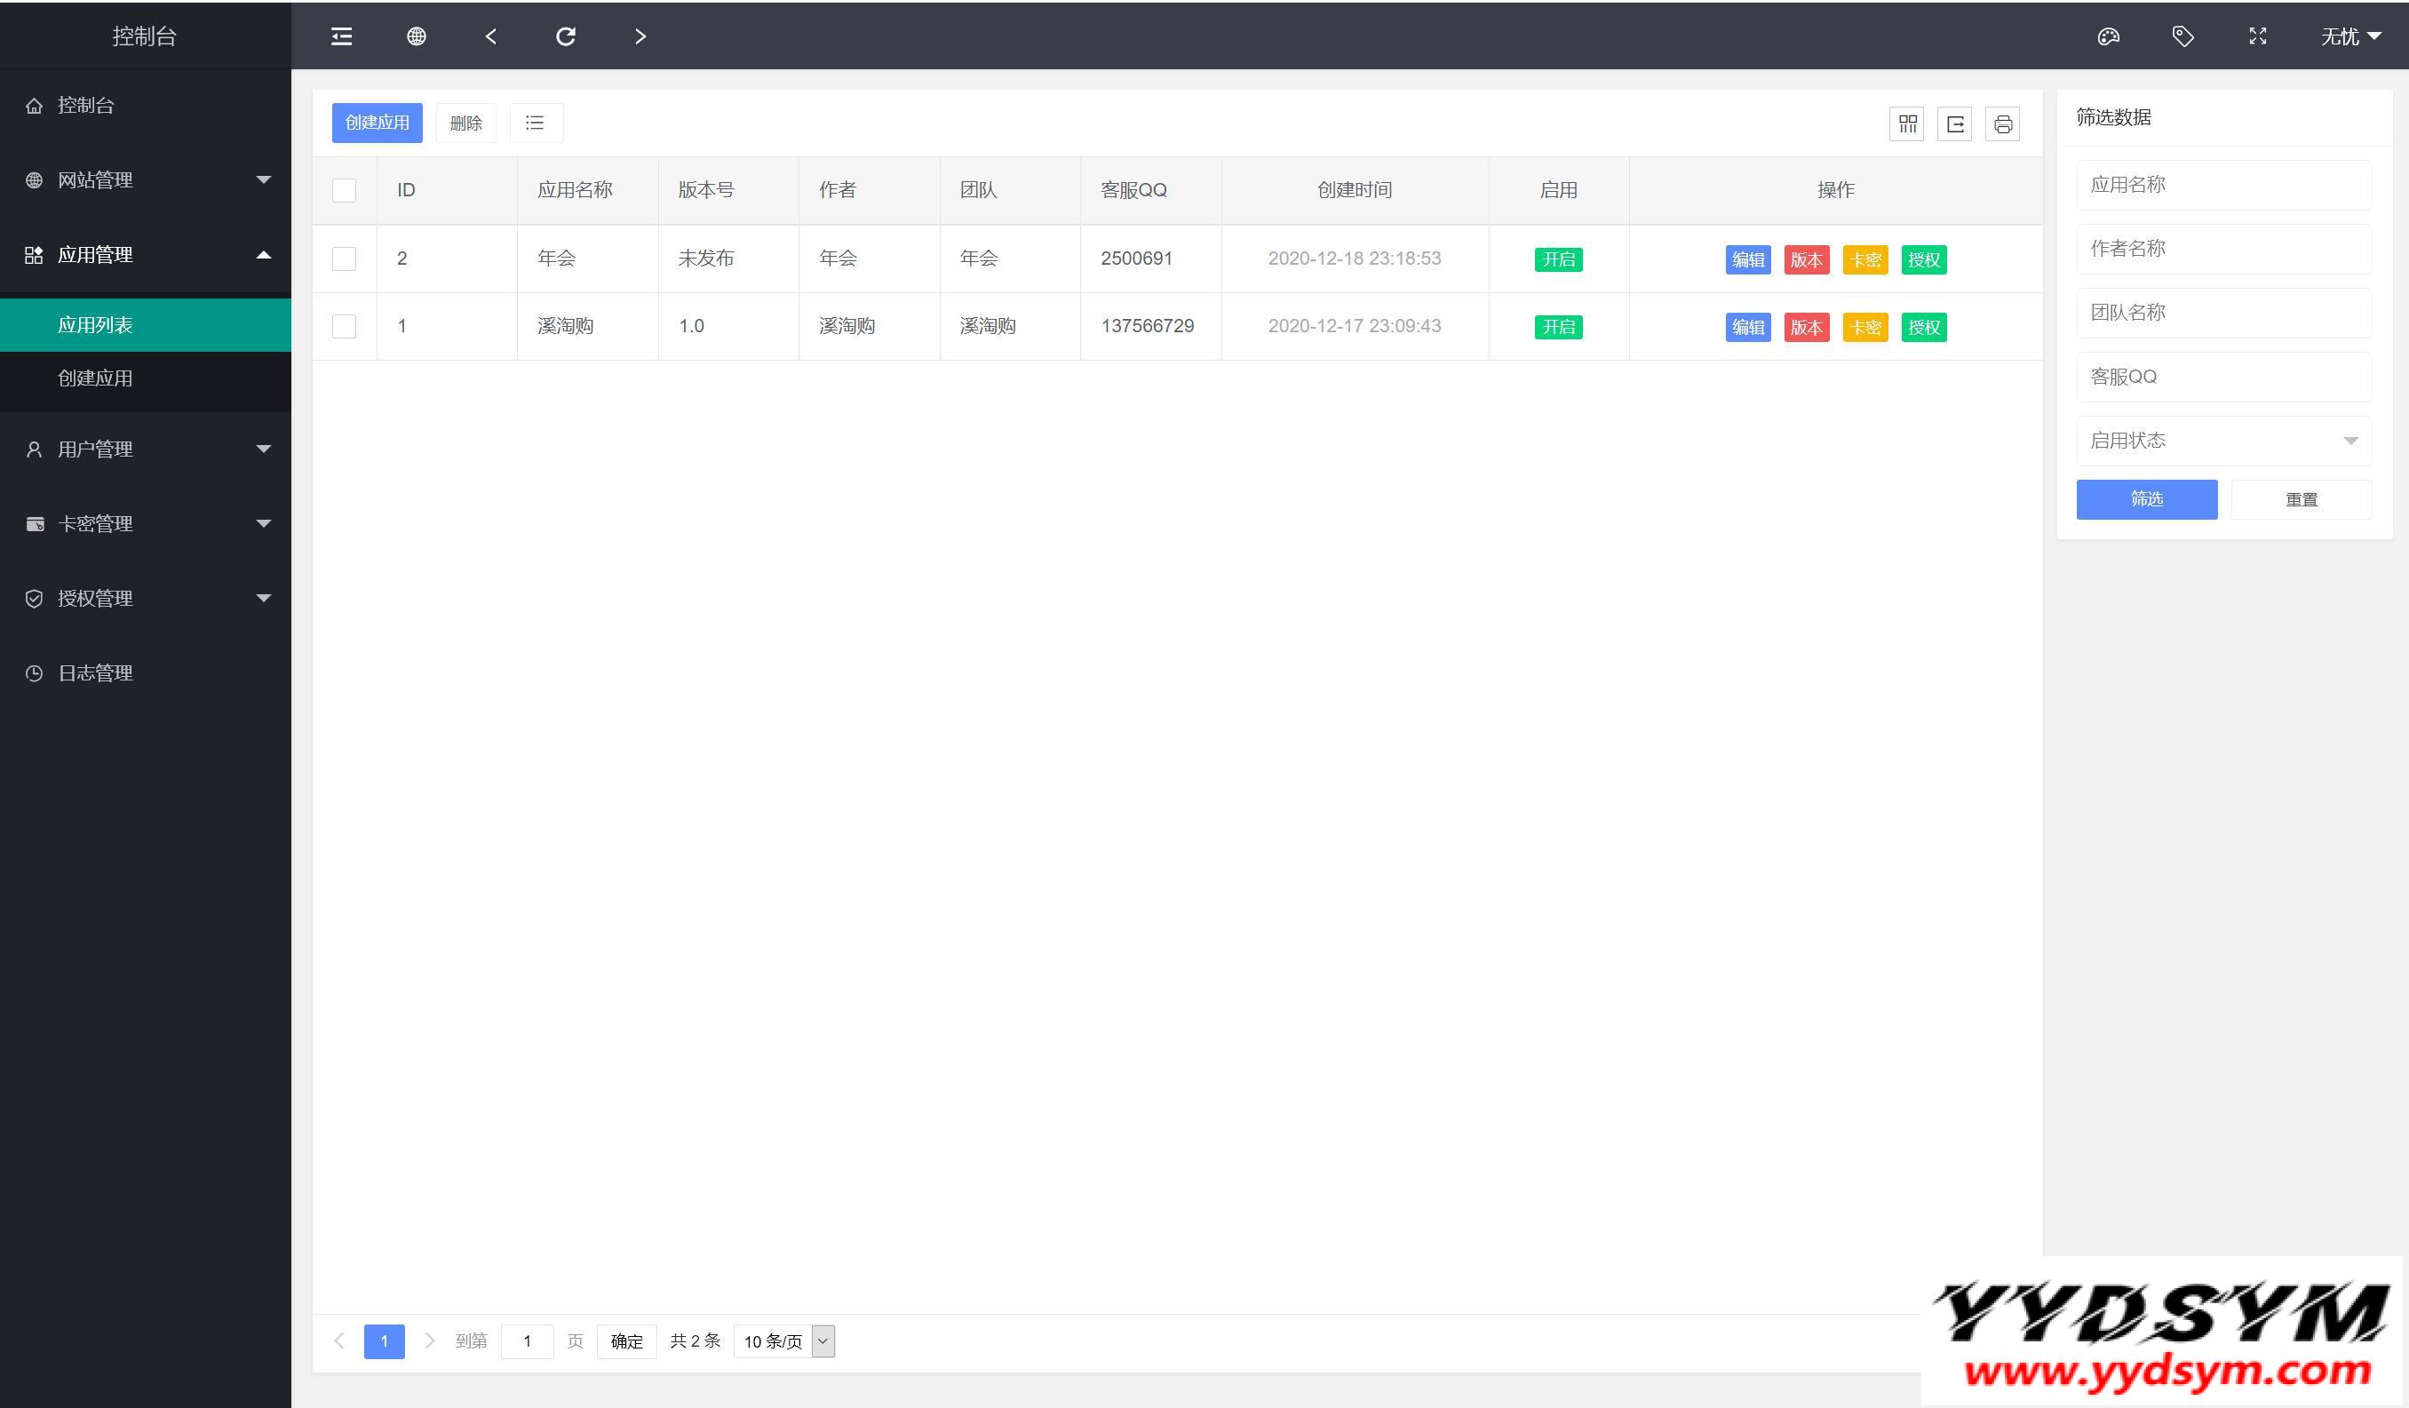The width and height of the screenshot is (2409, 1408).
Task: Open column filter grid icon
Action: pos(1907,124)
